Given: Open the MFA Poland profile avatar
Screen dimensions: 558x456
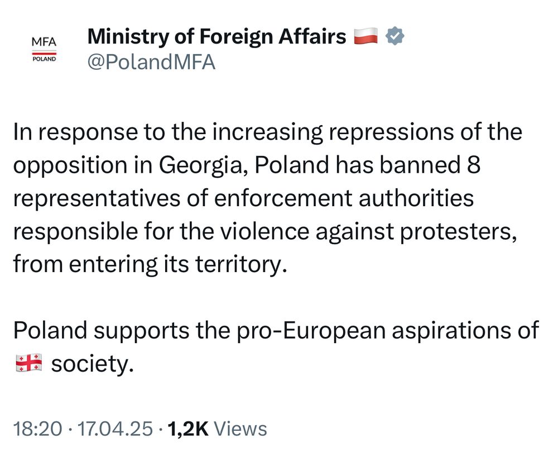Looking at the screenshot, I should click(44, 49).
